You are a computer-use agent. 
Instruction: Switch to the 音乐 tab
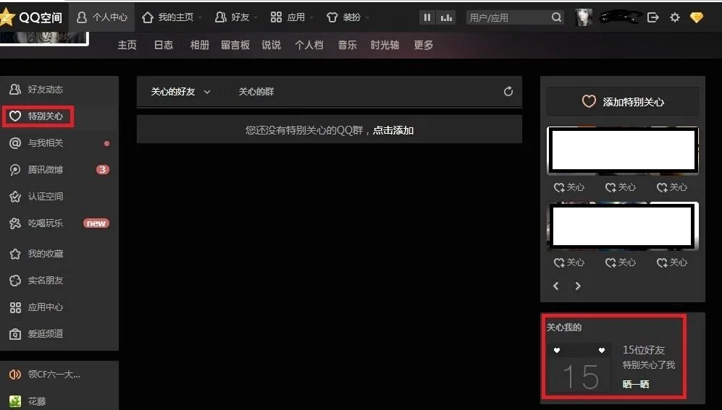coord(347,45)
